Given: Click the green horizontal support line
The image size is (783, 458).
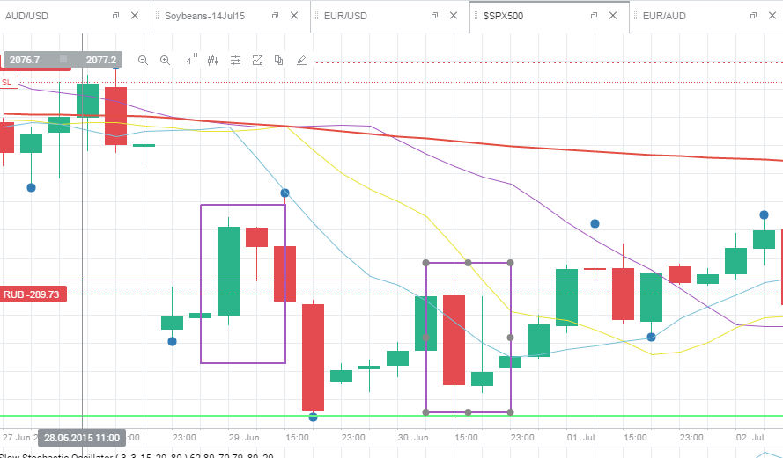Looking at the screenshot, I should [x=391, y=416].
